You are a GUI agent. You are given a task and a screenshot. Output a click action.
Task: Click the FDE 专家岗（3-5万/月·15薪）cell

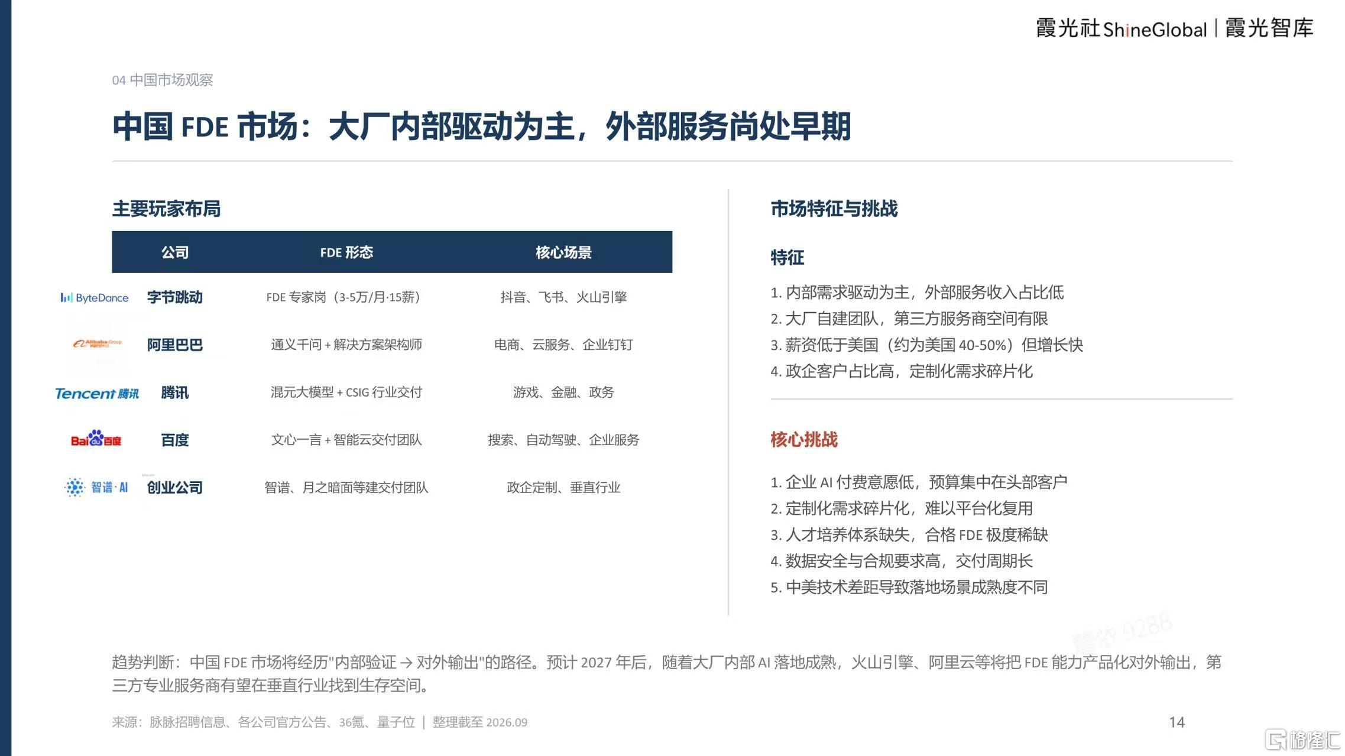click(343, 297)
